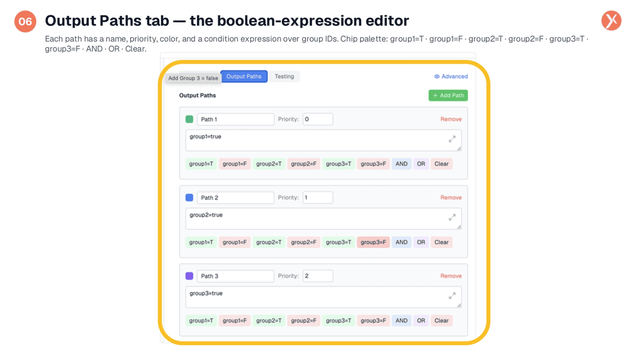This screenshot has width=636, height=357.
Task: Add group3=F chip to Path 3
Action: click(x=373, y=321)
